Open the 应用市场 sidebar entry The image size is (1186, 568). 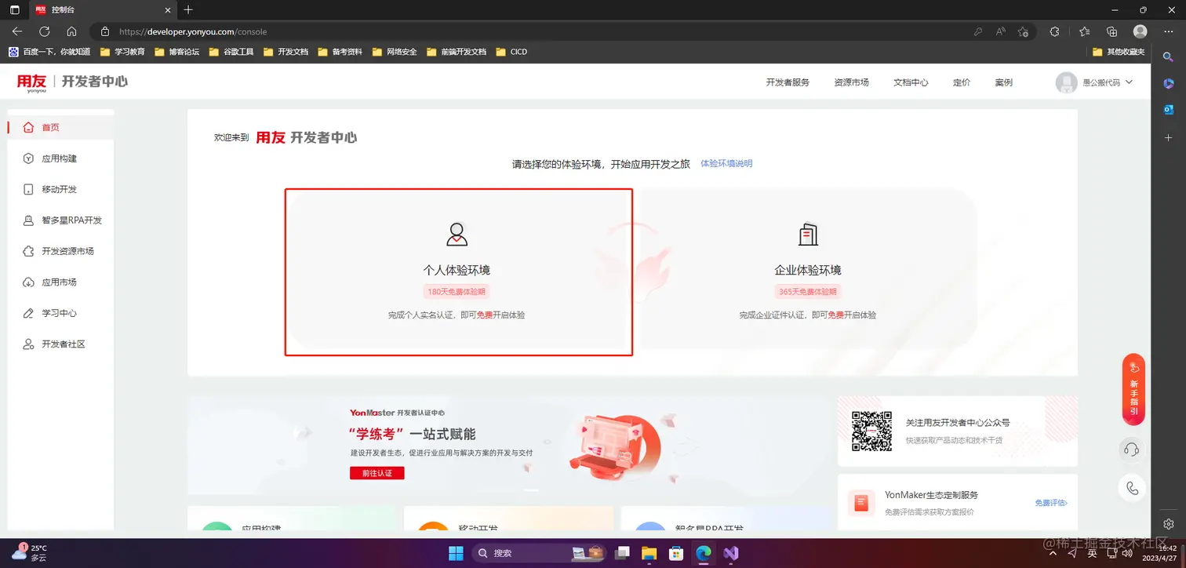click(x=60, y=282)
